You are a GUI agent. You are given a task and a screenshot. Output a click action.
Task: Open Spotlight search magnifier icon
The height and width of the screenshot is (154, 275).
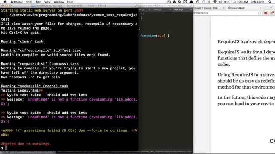(269, 2)
